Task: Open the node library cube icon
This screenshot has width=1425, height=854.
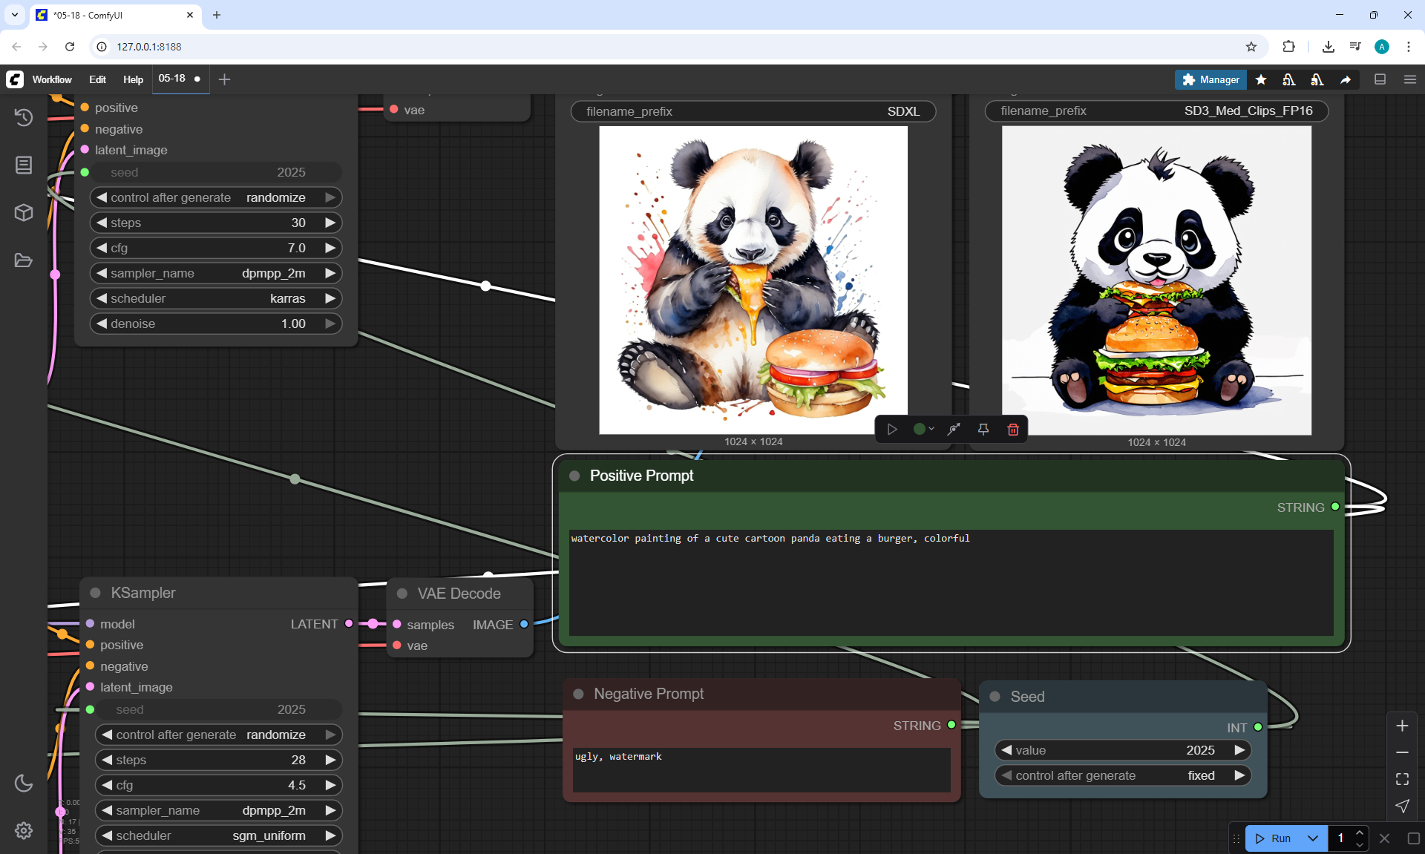Action: click(24, 213)
